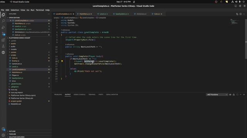Open the Selection menu

click(x=15, y=10)
